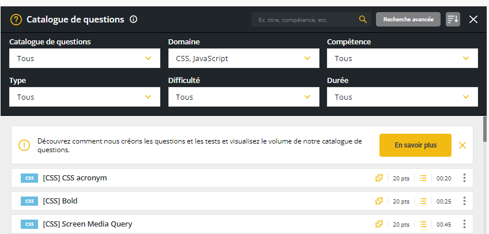Click CSS tag badge on Screen Media Query row
Screen dimensions: 489x234
point(29,224)
